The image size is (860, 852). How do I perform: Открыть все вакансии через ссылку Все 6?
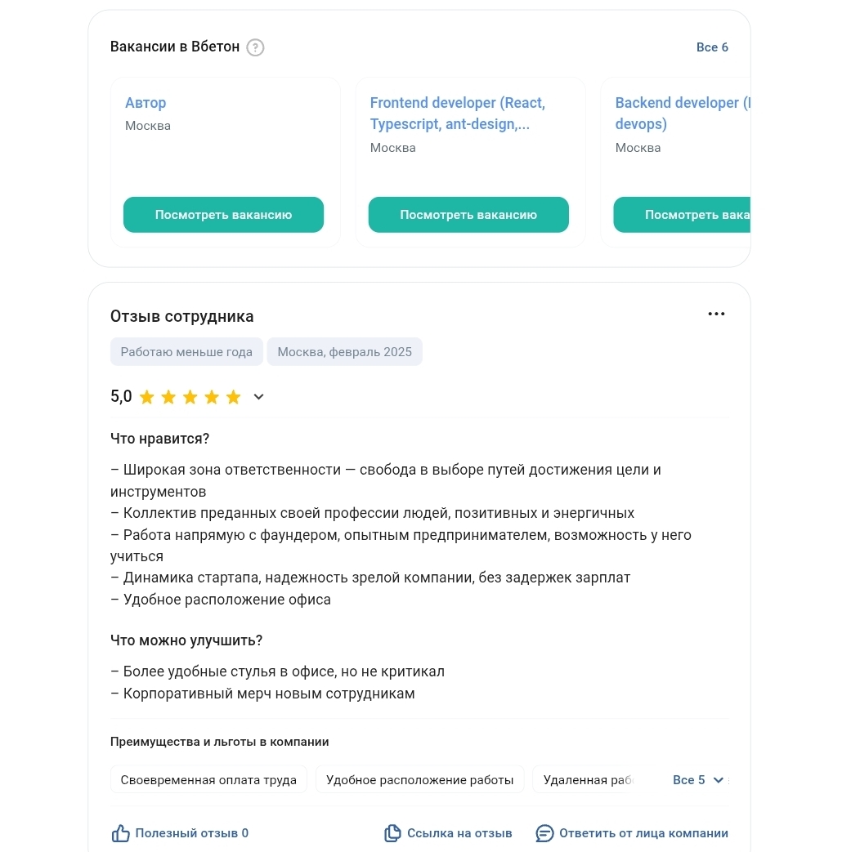(712, 47)
